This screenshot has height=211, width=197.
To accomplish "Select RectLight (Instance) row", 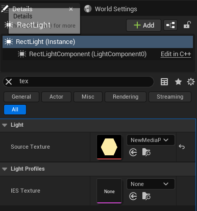I will point(98,42).
